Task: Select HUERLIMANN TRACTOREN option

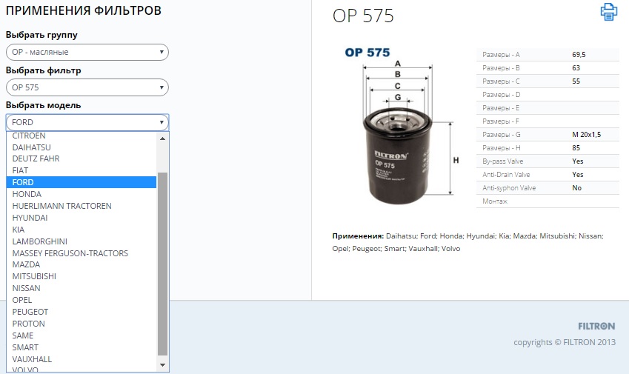Action: [81, 206]
